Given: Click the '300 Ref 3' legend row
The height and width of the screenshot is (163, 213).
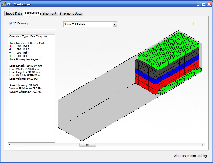Looking at the screenshot, I should (x=19, y=56).
